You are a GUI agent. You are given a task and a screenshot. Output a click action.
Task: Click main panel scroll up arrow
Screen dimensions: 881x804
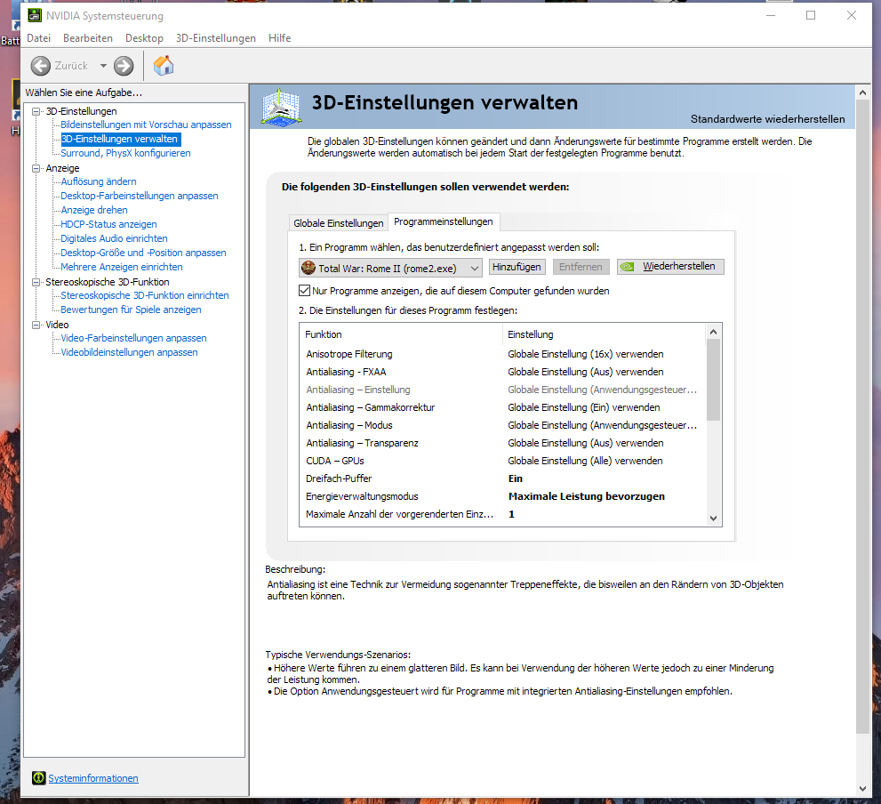tap(862, 92)
